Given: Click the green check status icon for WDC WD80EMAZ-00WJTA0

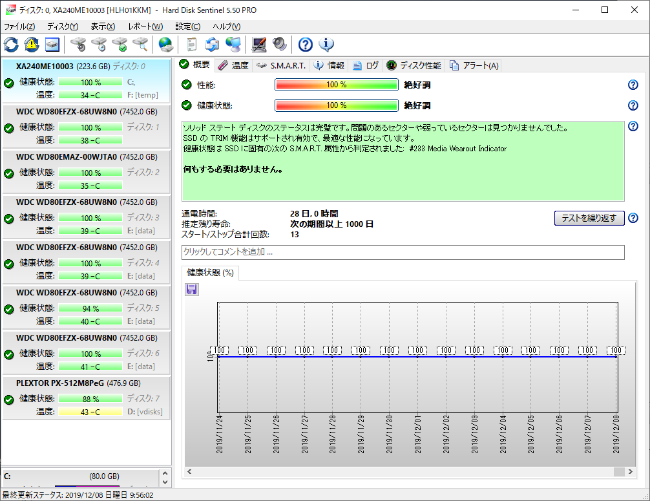Looking at the screenshot, I should point(9,173).
